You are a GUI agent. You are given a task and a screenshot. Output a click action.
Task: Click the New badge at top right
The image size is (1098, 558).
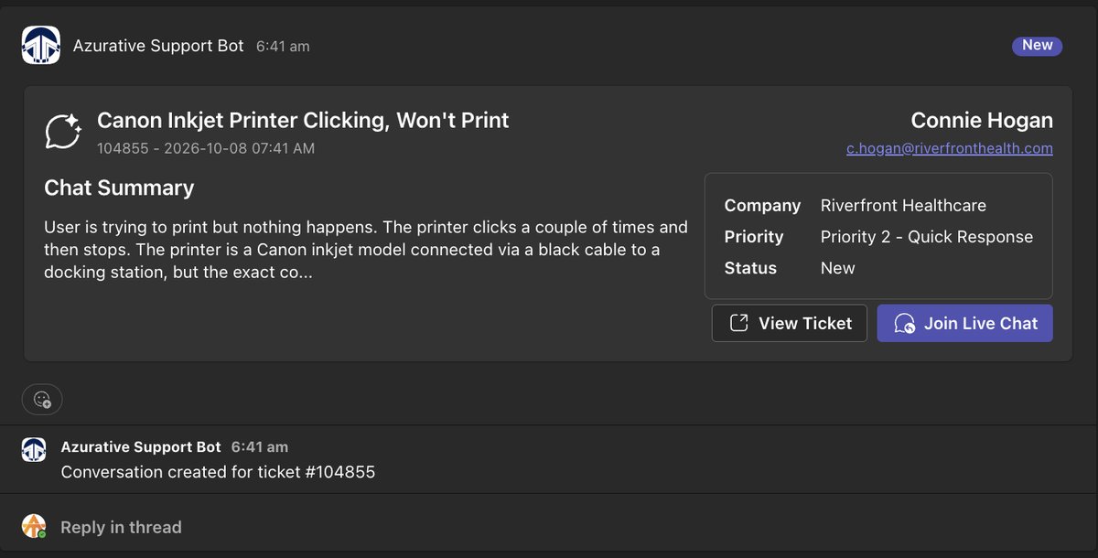click(1037, 45)
